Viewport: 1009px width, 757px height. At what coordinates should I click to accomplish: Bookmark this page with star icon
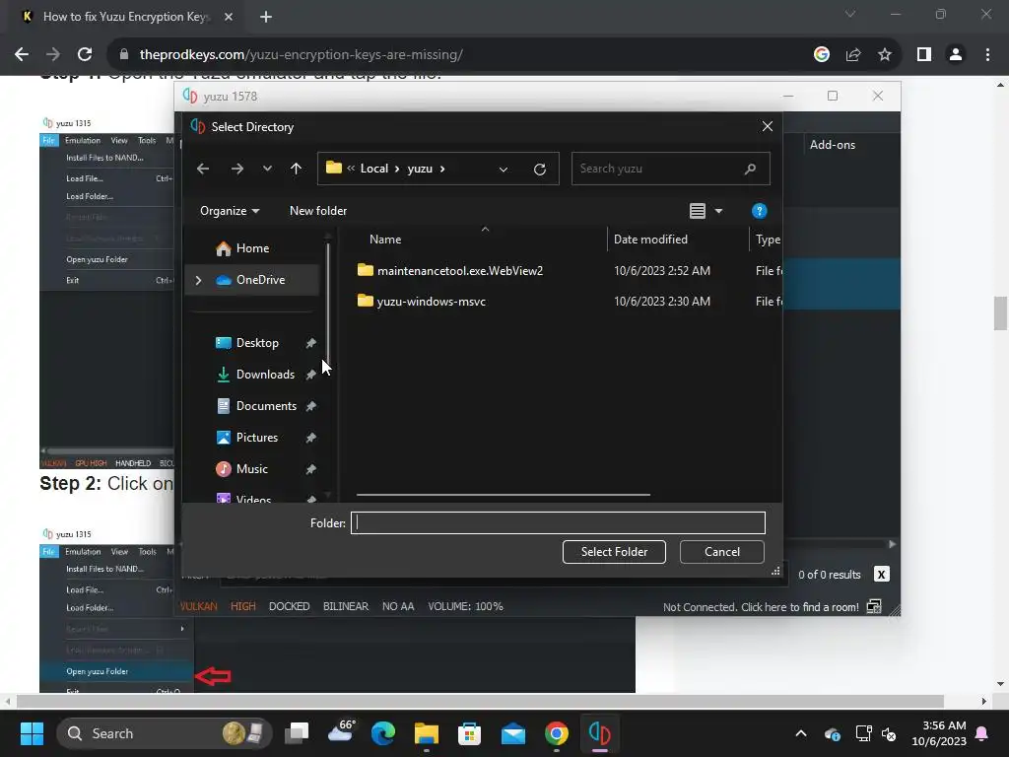[885, 55]
